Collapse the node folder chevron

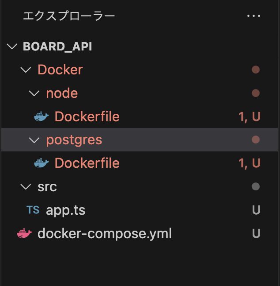pyautogui.click(x=34, y=93)
